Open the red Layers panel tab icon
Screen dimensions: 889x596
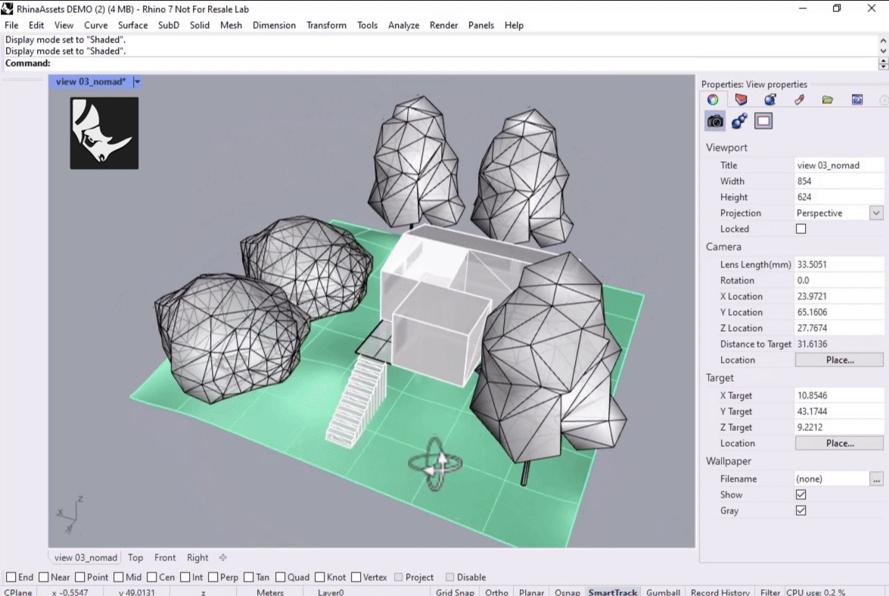(x=741, y=100)
